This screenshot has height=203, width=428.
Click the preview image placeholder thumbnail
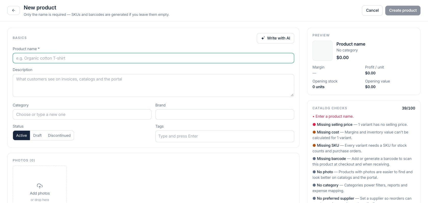[x=323, y=51]
